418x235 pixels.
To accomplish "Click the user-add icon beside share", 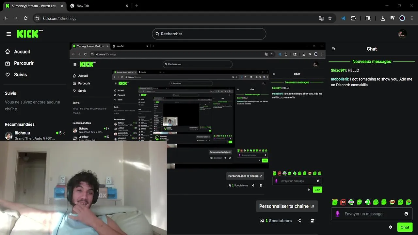I will pos(313,221).
